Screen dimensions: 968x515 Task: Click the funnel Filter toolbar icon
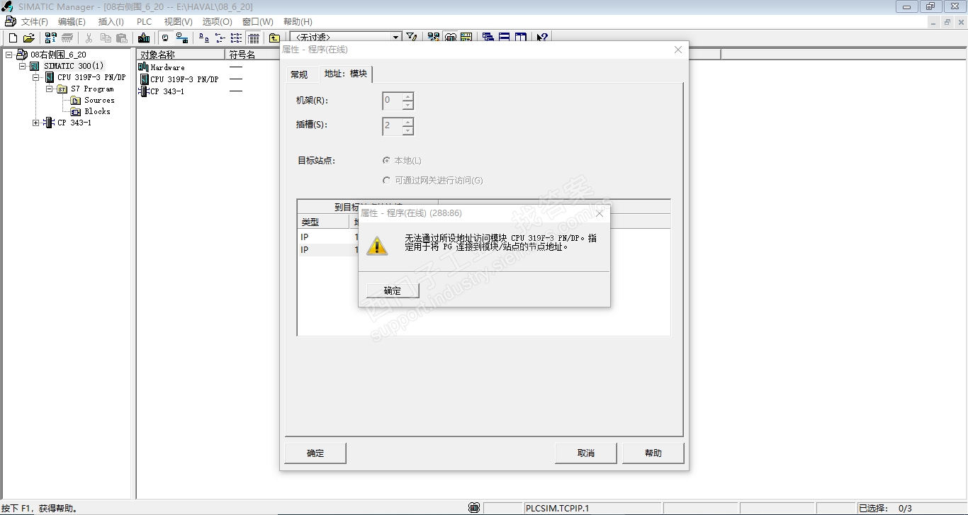click(411, 38)
